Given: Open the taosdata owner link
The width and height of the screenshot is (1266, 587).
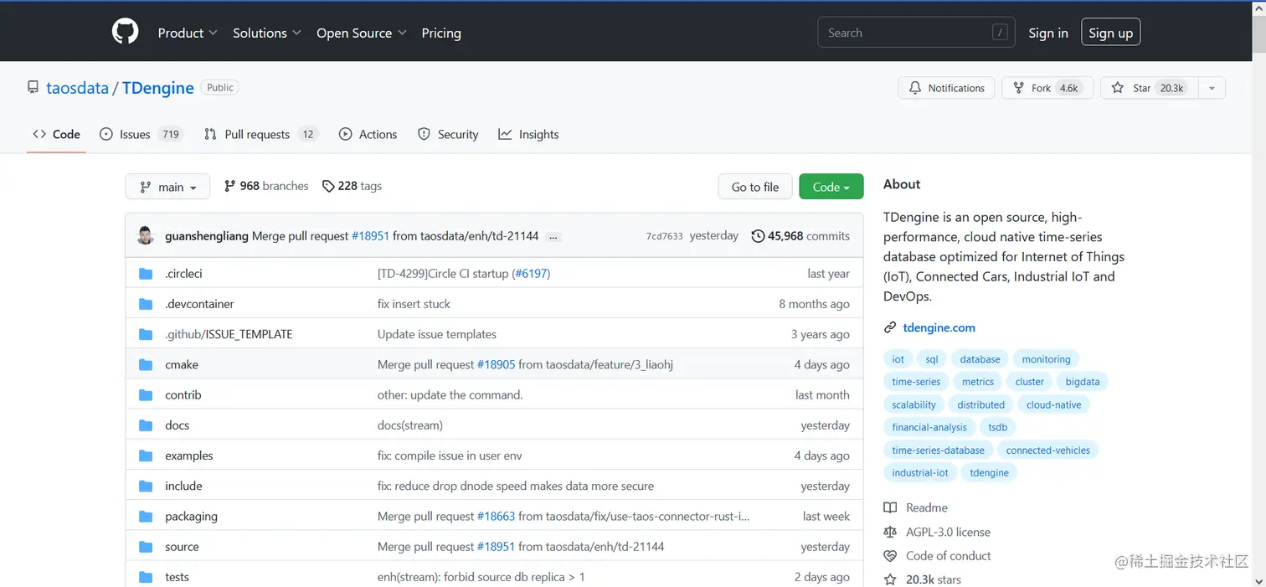Looking at the screenshot, I should (77, 88).
